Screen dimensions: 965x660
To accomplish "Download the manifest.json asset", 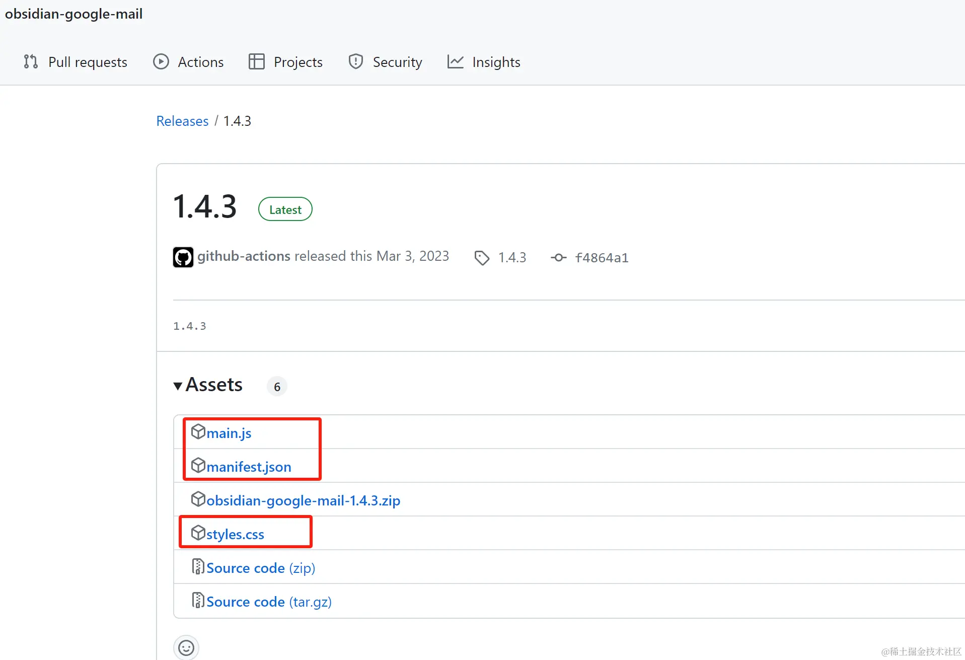I will click(249, 467).
